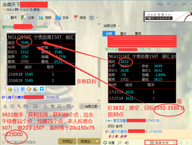This screenshot has width=192, height=145.
Task: Save the image with floppy disk icon
Action: tap(16, 89)
